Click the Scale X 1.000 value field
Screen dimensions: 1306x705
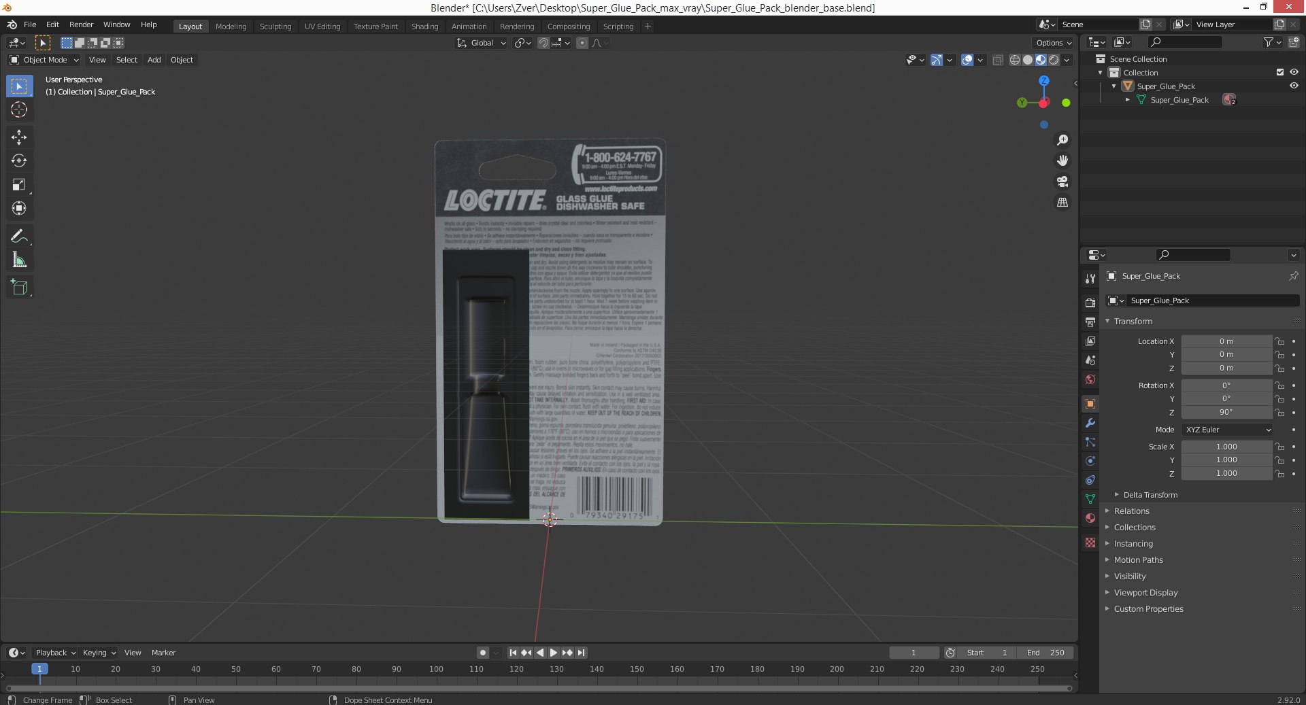pos(1227,447)
